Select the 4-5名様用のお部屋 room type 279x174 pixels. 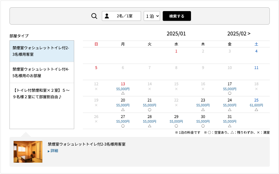point(42,73)
